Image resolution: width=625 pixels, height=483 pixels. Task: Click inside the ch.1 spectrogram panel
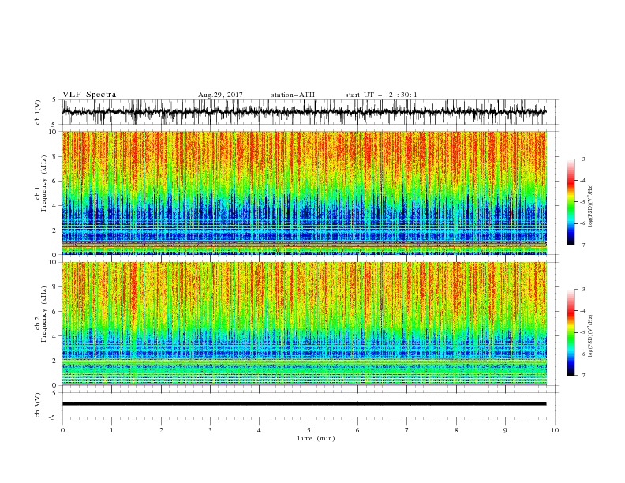[x=304, y=193]
